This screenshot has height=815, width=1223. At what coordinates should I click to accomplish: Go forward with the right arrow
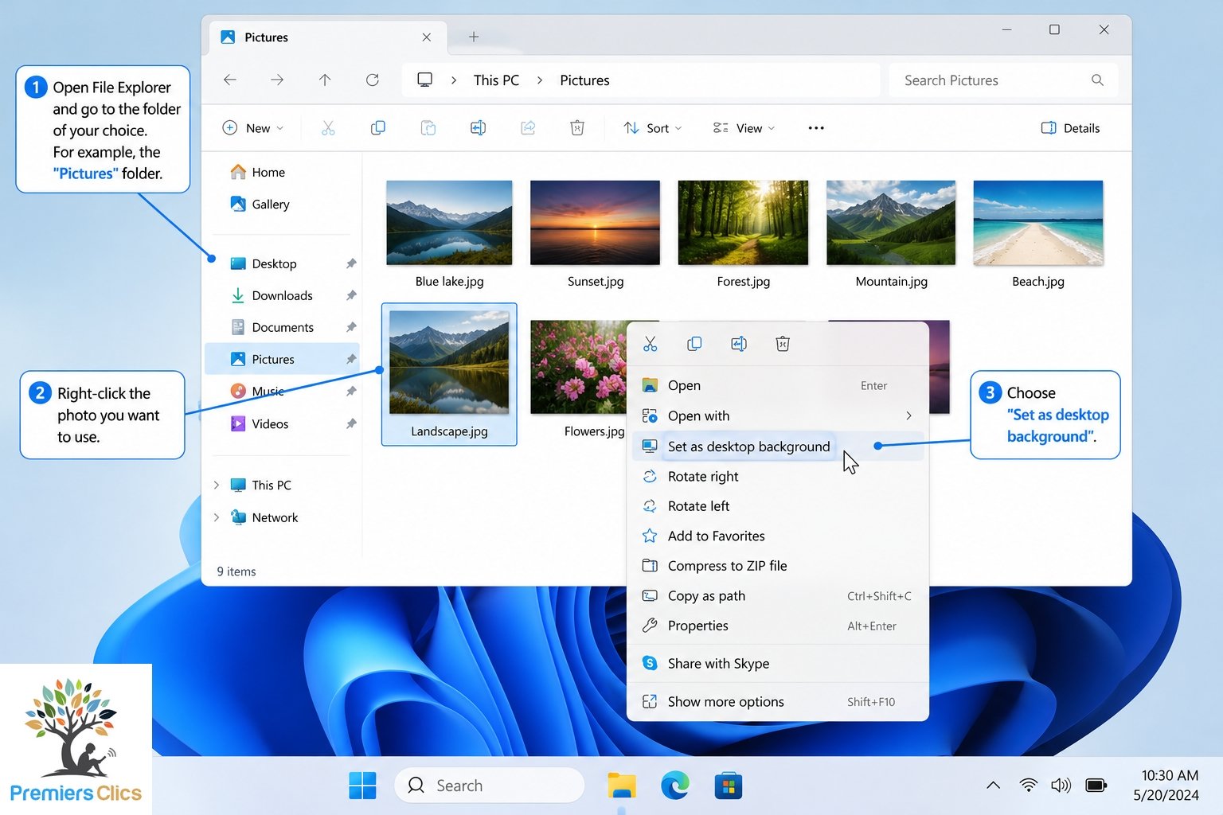click(277, 80)
